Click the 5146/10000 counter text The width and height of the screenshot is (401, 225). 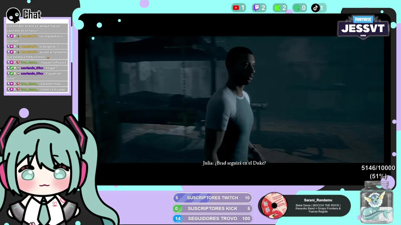(x=378, y=168)
